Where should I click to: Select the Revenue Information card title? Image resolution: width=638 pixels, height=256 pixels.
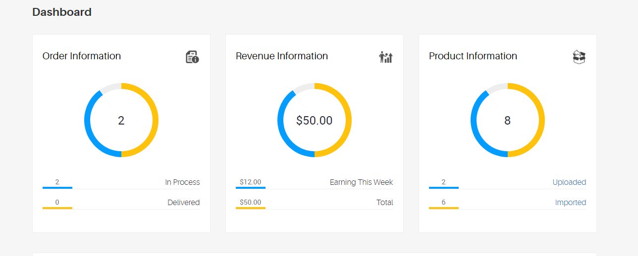tap(282, 56)
